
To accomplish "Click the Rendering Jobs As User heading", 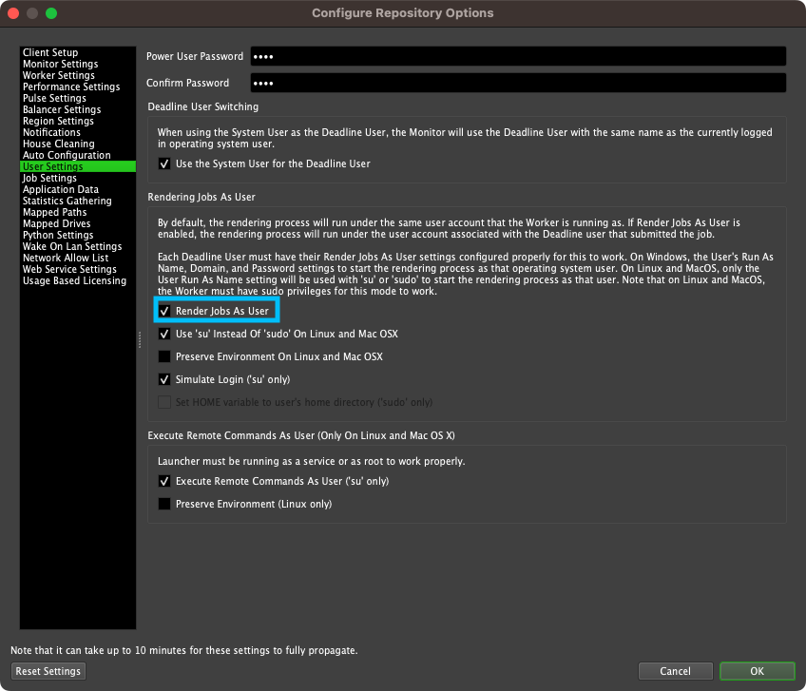I will 201,198.
